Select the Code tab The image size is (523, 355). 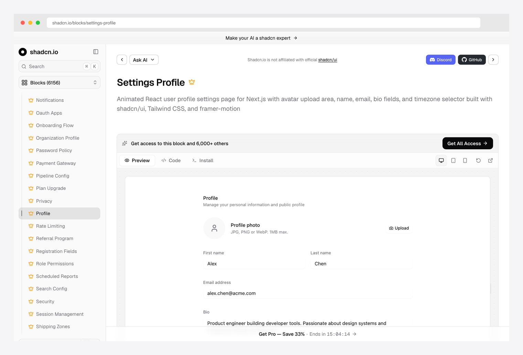[171, 161]
